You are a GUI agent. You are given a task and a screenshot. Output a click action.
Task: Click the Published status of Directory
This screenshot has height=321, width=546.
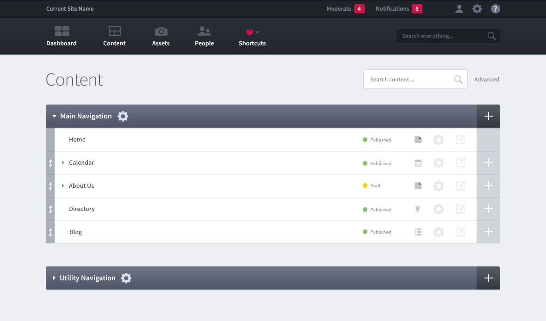coord(377,210)
